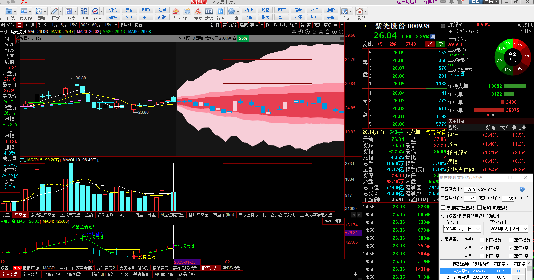This screenshot has width=534, height=280.
Task: Toggle the chart eye visibility icon
Action: pyautogui.click(x=294, y=32)
